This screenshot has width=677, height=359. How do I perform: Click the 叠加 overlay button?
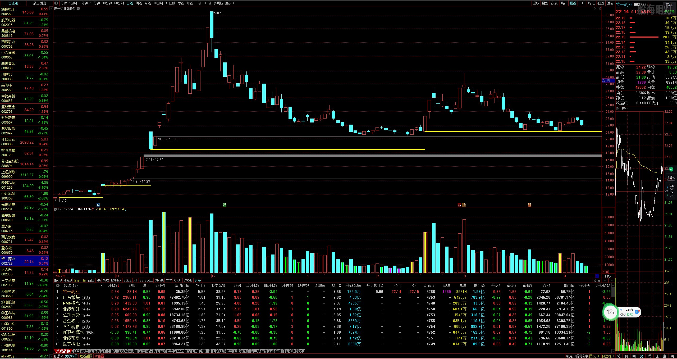pos(545,3)
